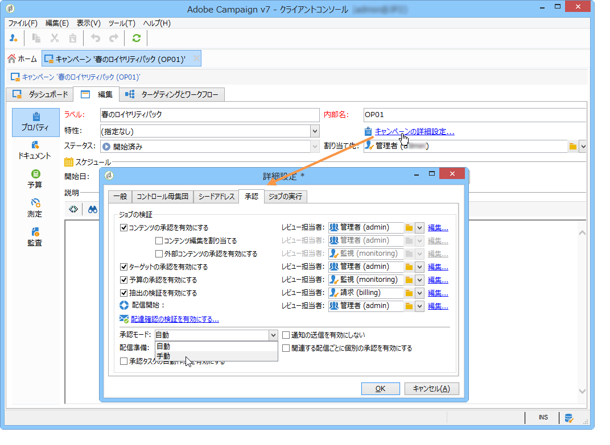
Task: Check 関連する配信ごとに個別の承認を有効にする
Action: tap(286, 348)
